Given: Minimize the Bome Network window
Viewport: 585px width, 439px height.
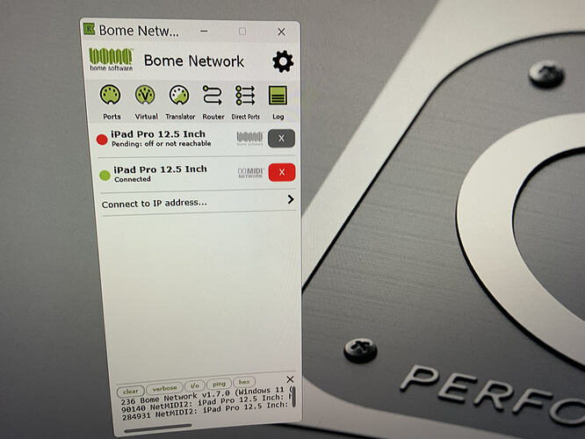Looking at the screenshot, I should [x=204, y=31].
